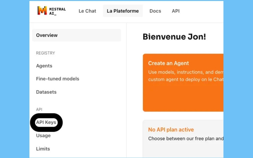Open Agents under Registry
This screenshot has height=158, width=253.
(44, 66)
